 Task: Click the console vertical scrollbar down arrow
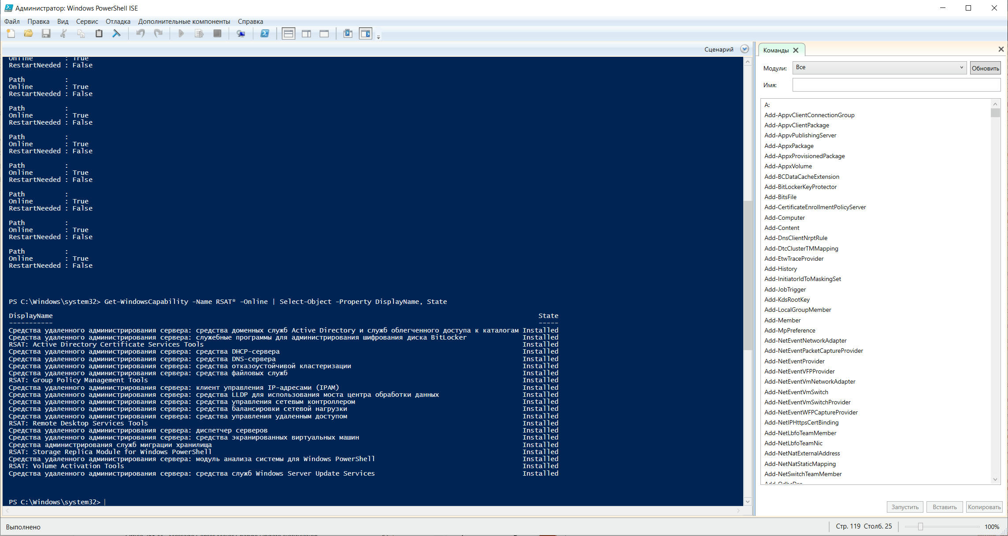coord(748,501)
